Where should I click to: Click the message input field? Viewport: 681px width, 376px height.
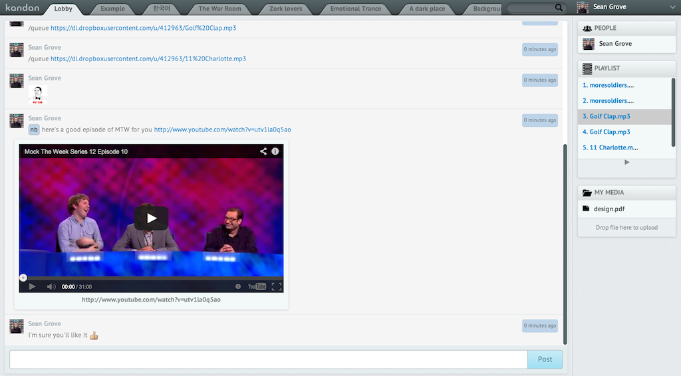pyautogui.click(x=269, y=359)
